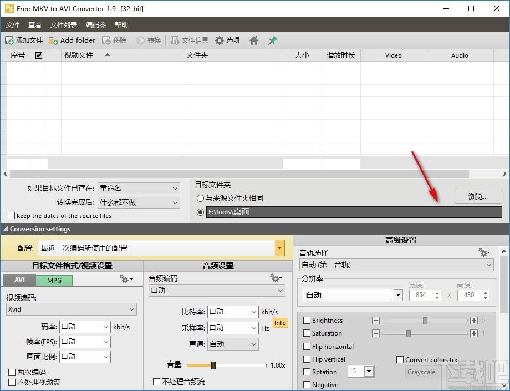This screenshot has height=391, width=510.
Task: Check Convert colors to option
Action: [x=400, y=360]
